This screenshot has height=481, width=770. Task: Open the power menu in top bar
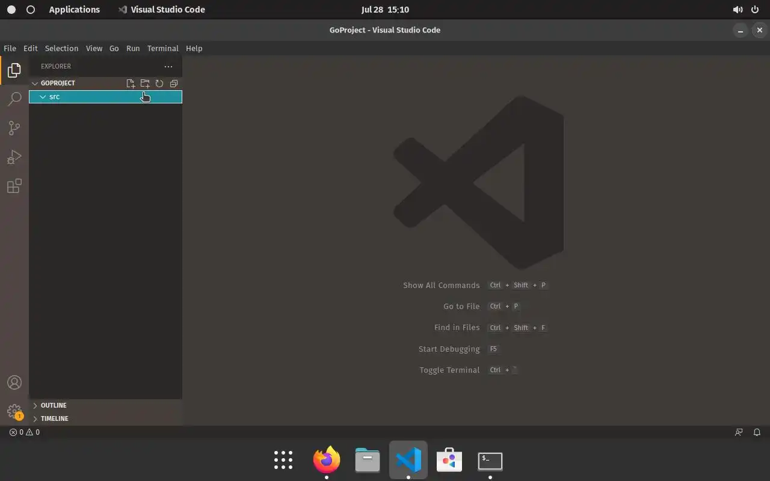[x=756, y=10]
